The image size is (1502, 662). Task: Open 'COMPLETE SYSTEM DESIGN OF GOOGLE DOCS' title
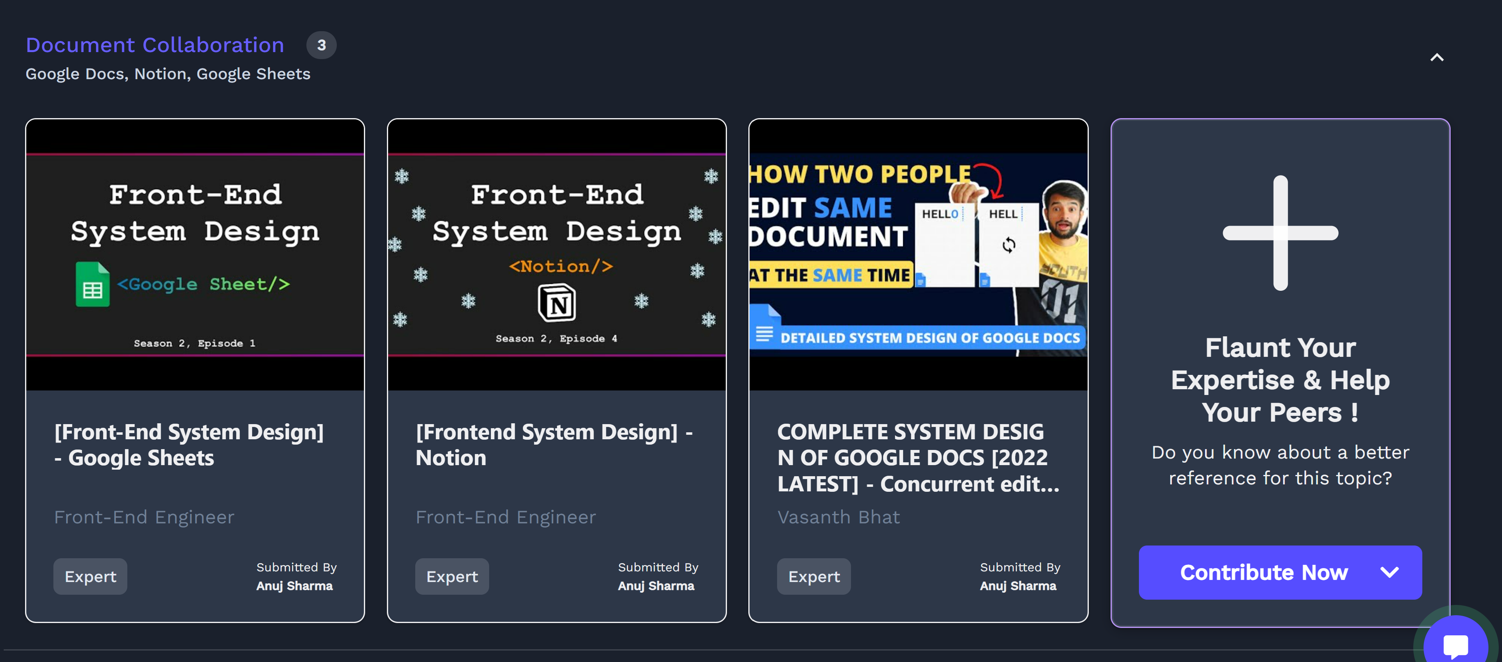918,458
